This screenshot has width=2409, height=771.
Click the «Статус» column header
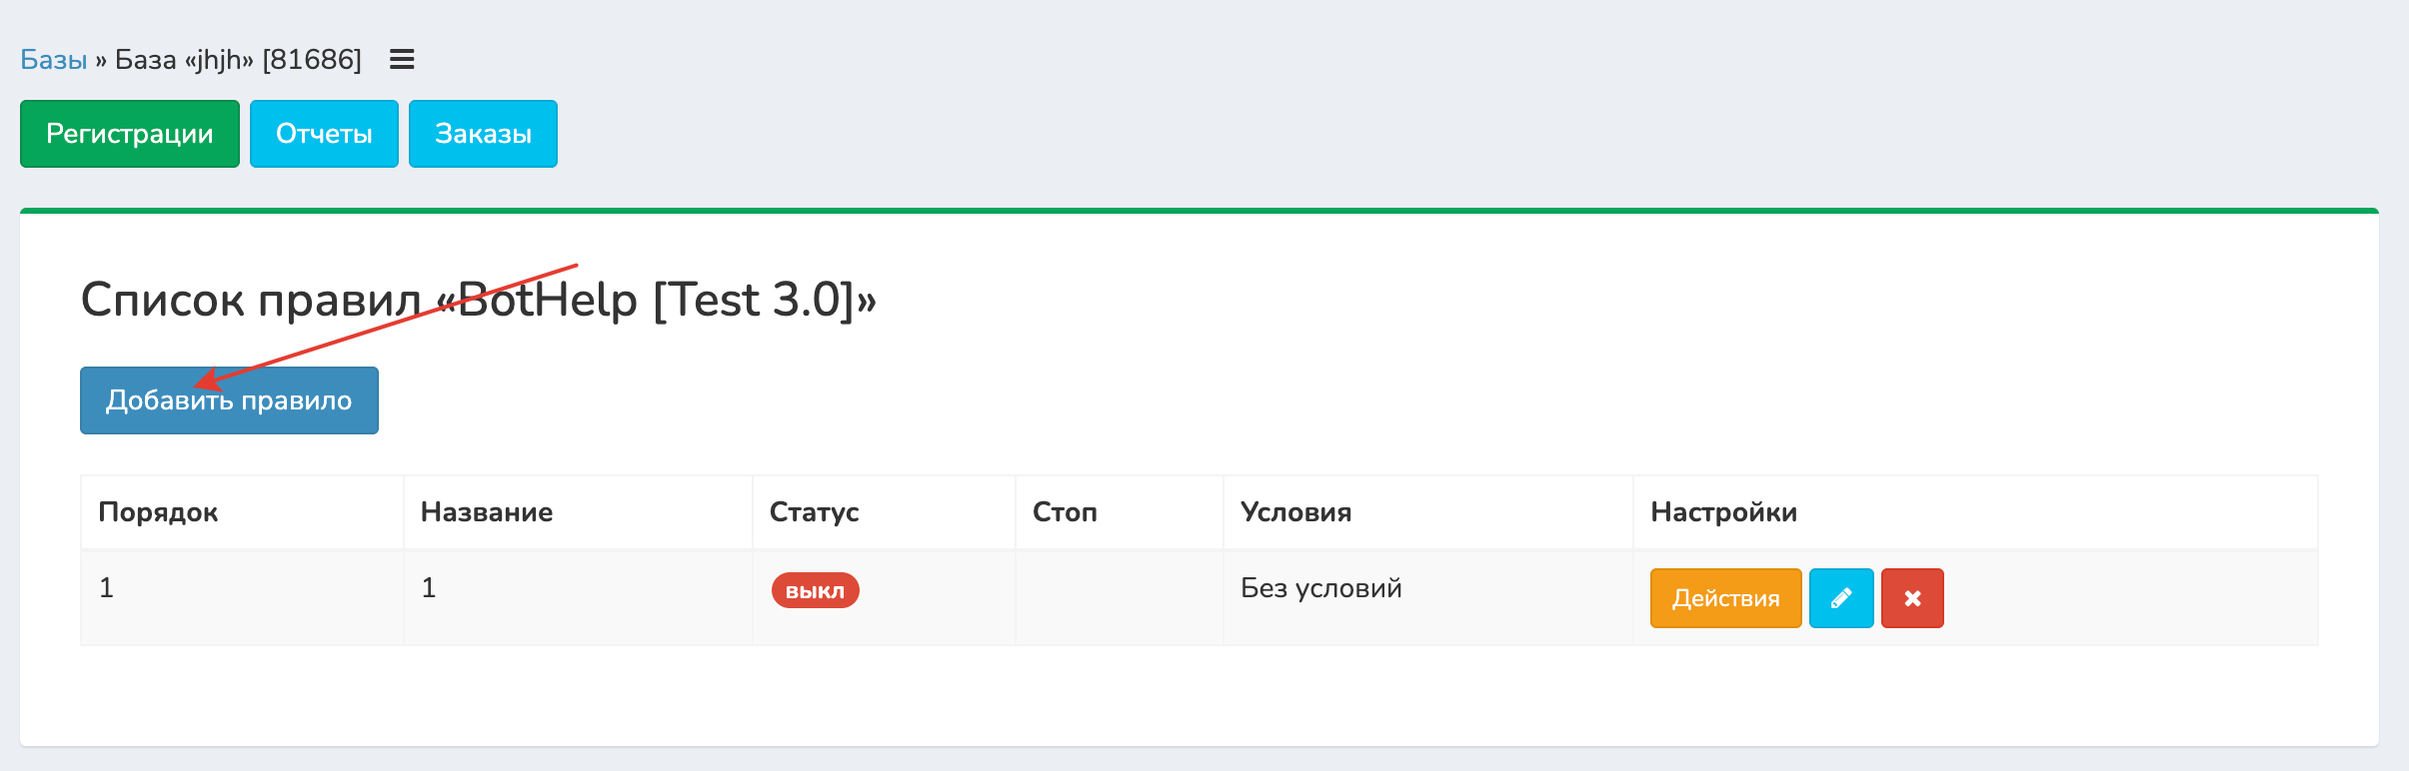coord(814,512)
